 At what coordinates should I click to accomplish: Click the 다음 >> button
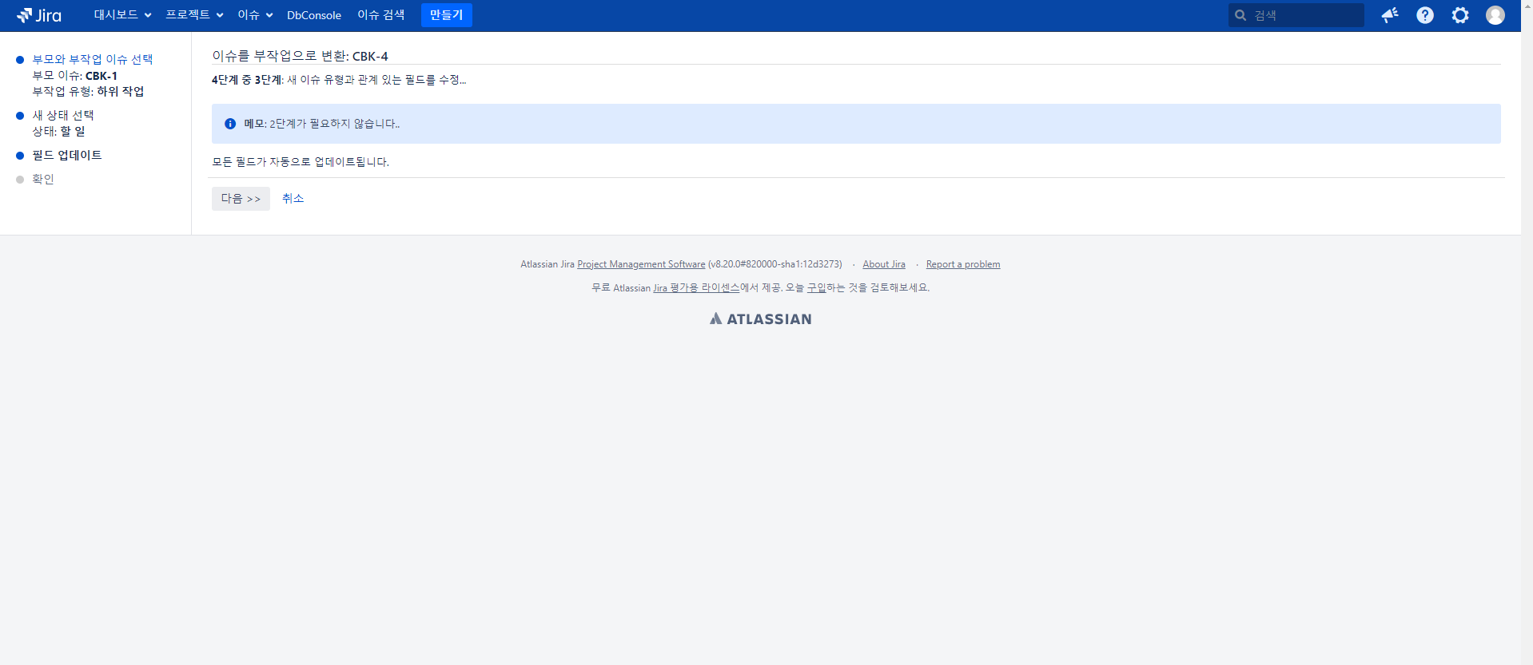pos(241,199)
